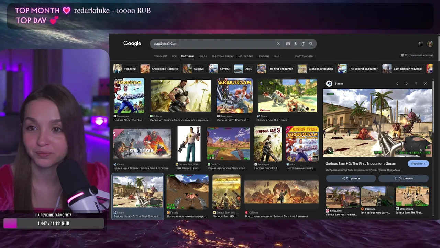The height and width of the screenshot is (248, 440).
Task: Click lens search icon on preview image
Action: (329, 151)
